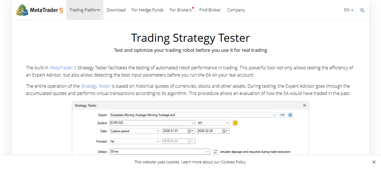Open the Trading Platform menu item
Screen dimensions: 381x169
(85, 10)
